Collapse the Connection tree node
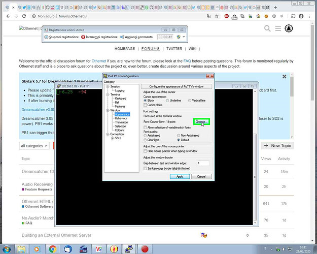317x254 pixels. [108, 134]
